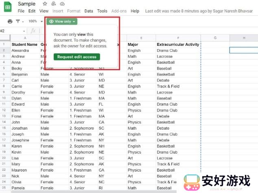Check the cloud save status icon

pos(62,4)
